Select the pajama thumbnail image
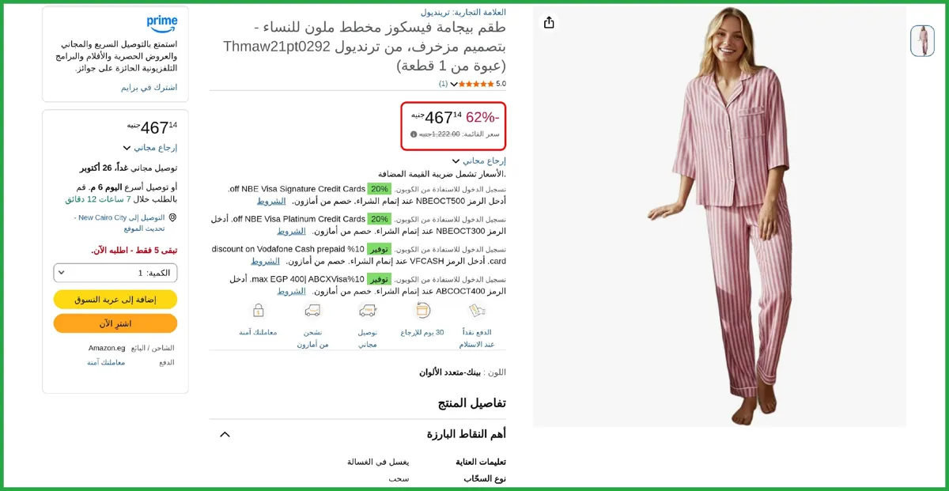This screenshot has height=491, width=949. [922, 41]
